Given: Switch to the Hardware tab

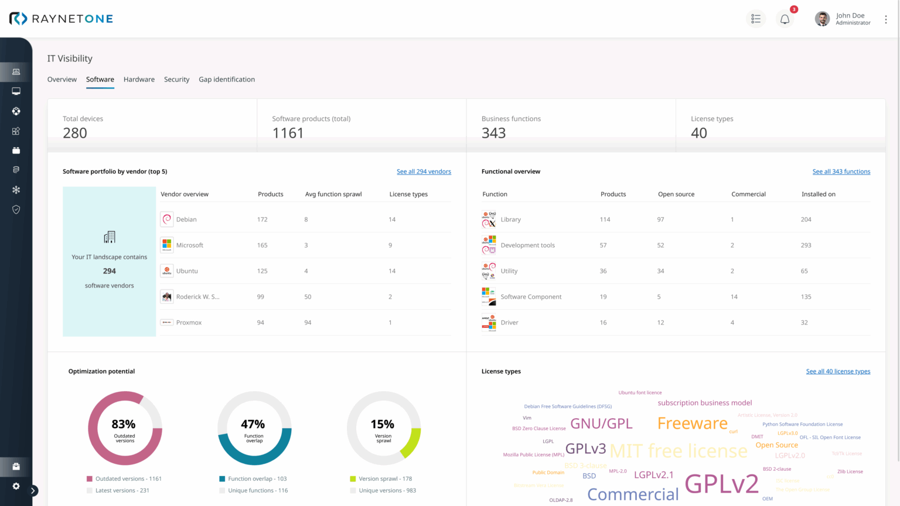Looking at the screenshot, I should [139, 79].
